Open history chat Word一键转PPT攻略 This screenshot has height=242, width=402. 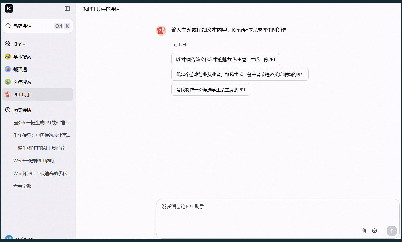coord(33,161)
